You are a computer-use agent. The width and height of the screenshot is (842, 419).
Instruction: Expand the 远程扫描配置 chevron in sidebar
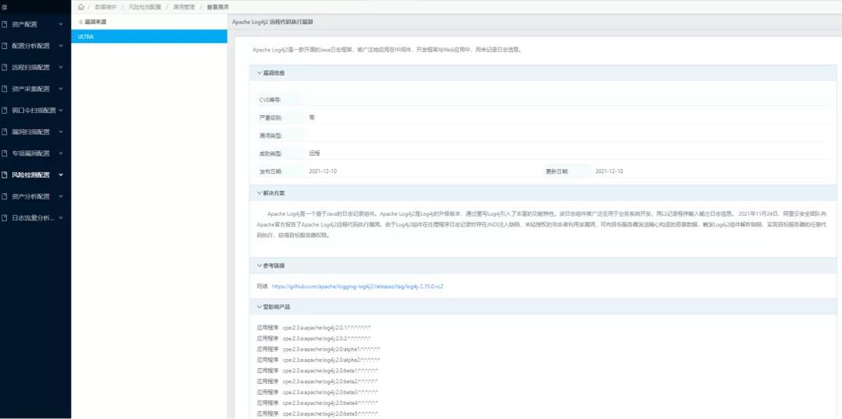click(61, 68)
